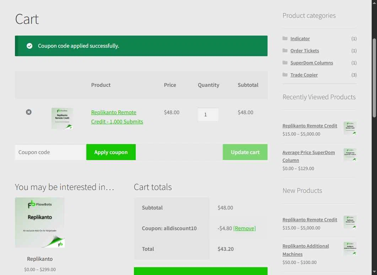Click the Price column header
The width and height of the screenshot is (377, 275).
coord(170,85)
